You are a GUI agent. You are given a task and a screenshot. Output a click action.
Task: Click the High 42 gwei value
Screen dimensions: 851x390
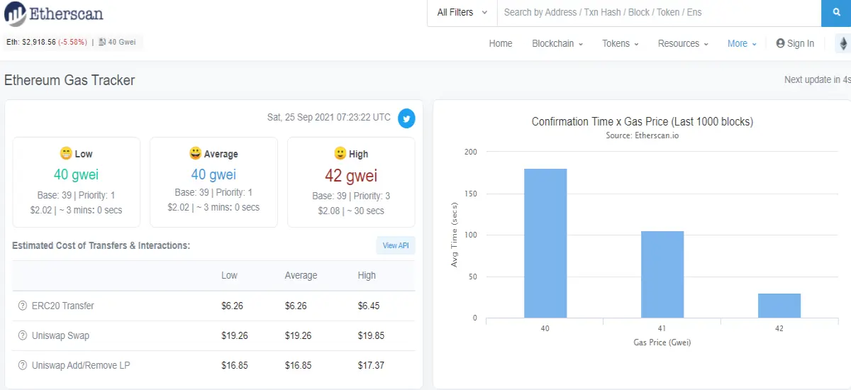pyautogui.click(x=351, y=174)
